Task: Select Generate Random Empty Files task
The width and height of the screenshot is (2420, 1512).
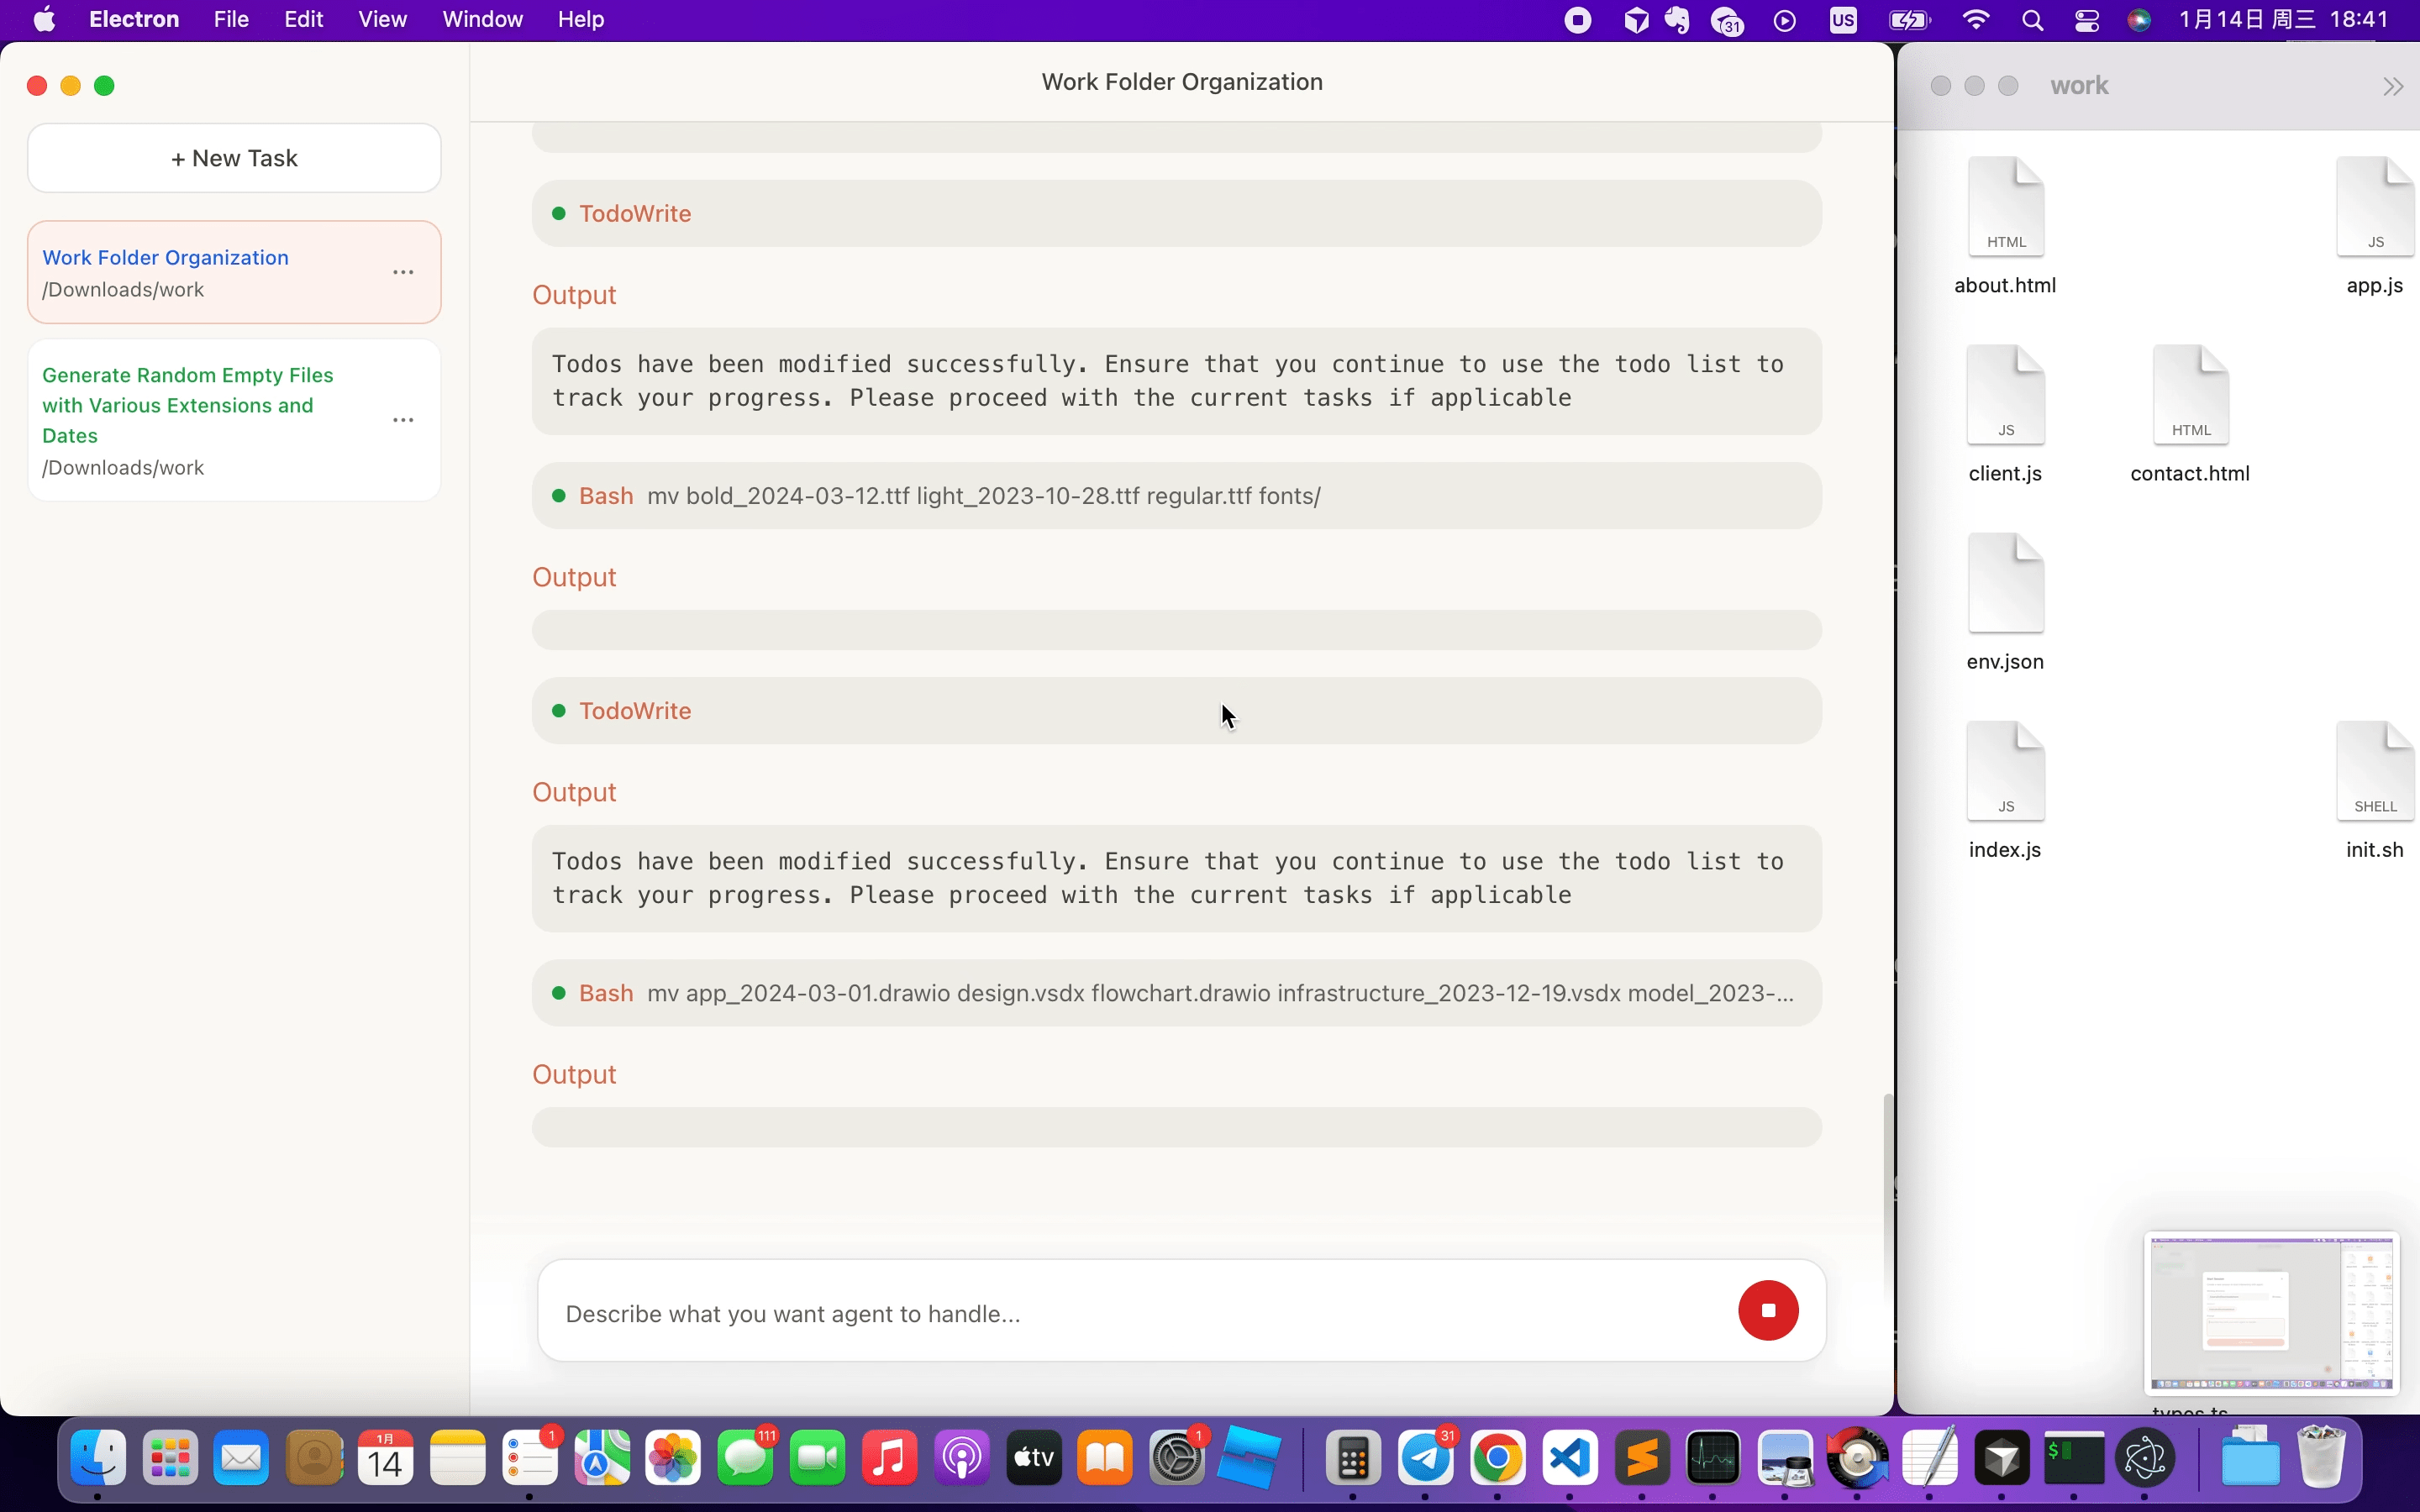Action: (x=188, y=405)
